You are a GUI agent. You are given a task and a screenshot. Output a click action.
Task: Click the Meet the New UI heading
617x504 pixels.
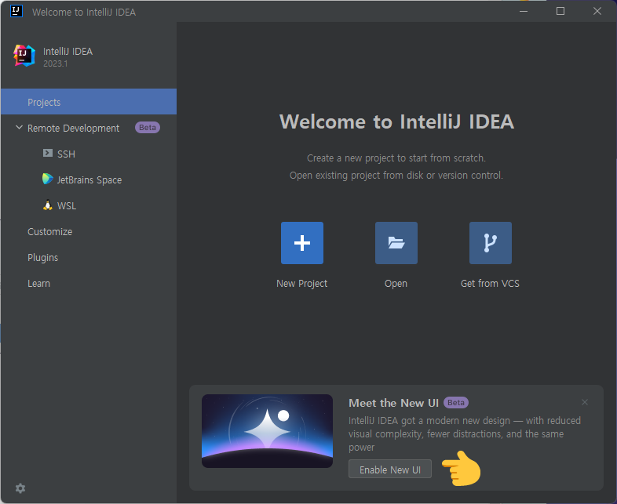393,403
